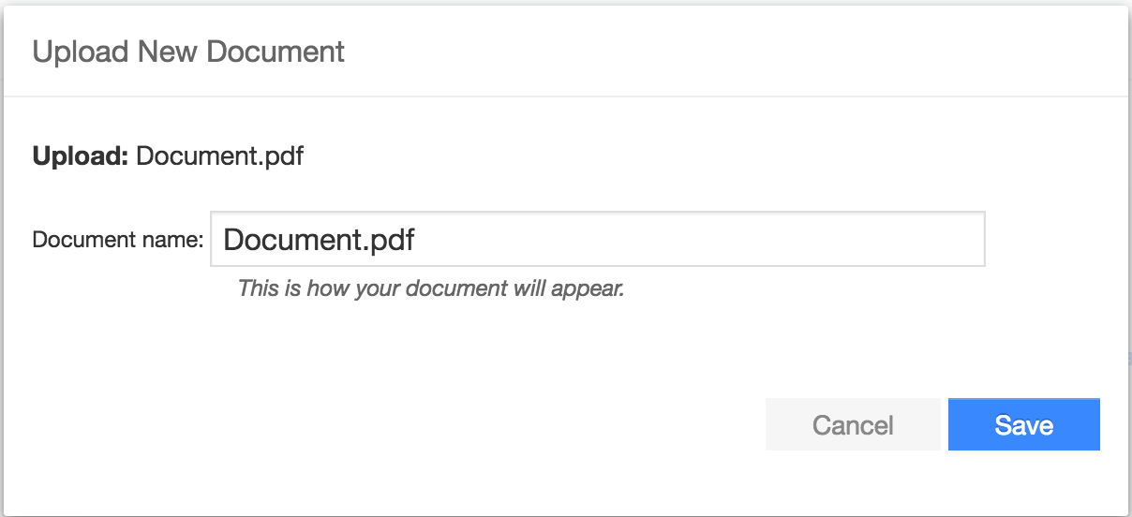Screen dimensions: 1132x517
Task: Save the new document upload
Action: pyautogui.click(x=1023, y=425)
